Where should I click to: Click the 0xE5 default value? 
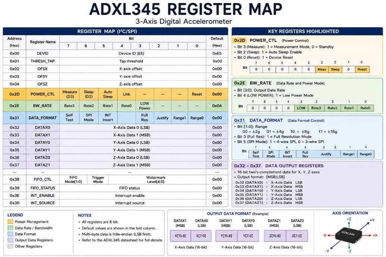coord(217,53)
